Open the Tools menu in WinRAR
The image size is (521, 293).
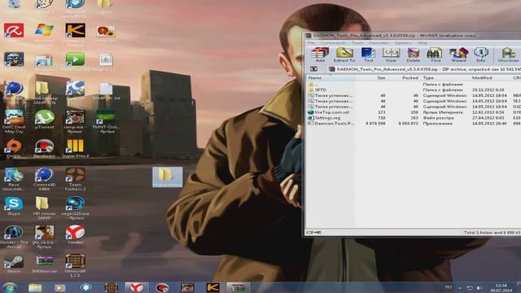coord(357,43)
